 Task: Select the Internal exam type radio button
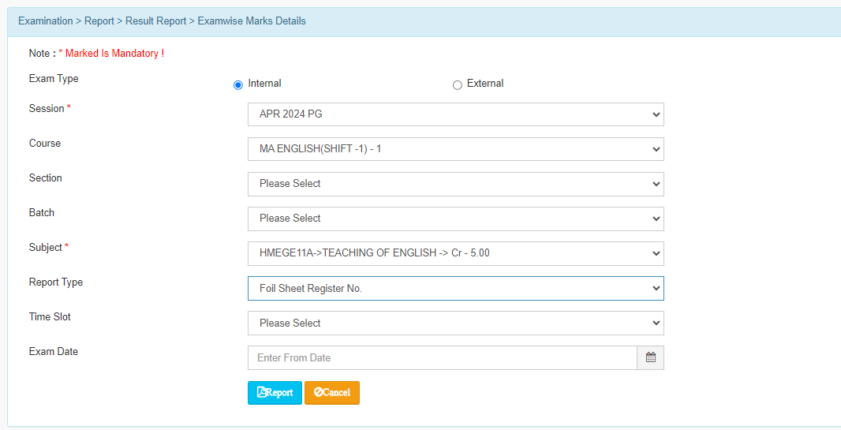click(238, 85)
